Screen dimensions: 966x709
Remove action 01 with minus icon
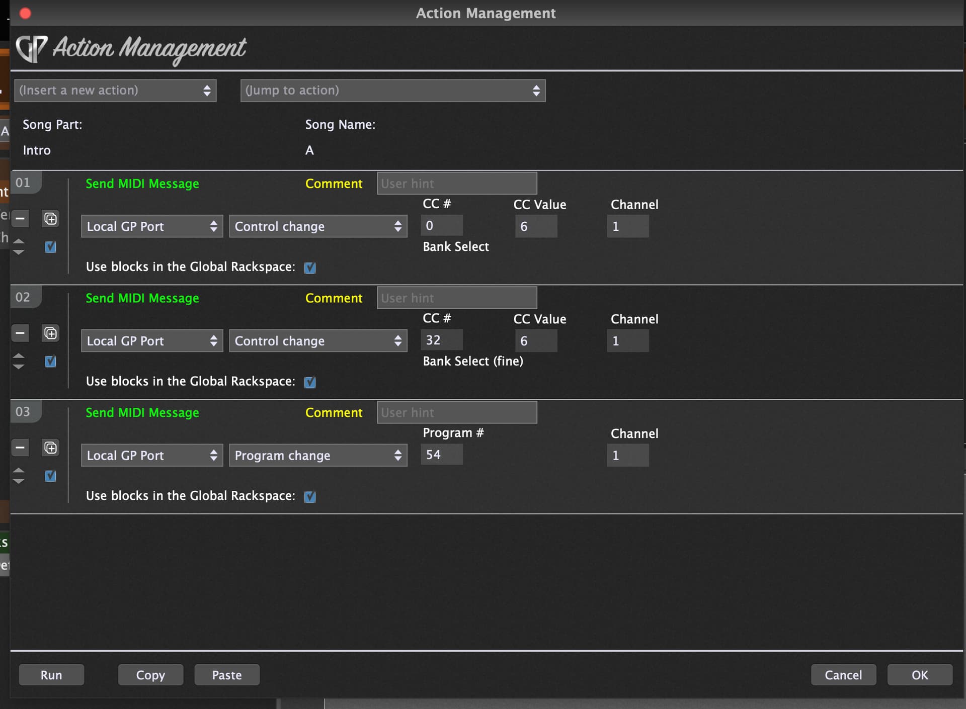(20, 219)
